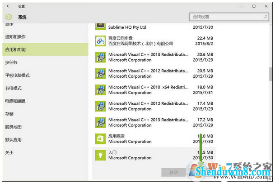Click the Visual C++ 2013 icon sized 20.6 MB
This screenshot has width=275, height=183.
pyautogui.click(x=100, y=57)
